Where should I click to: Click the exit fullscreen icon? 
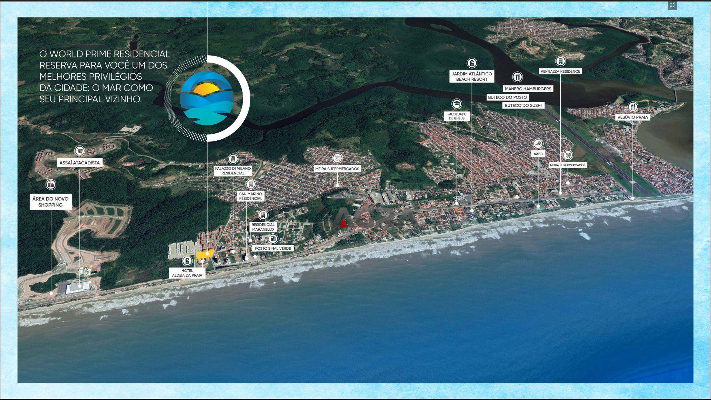[672, 5]
